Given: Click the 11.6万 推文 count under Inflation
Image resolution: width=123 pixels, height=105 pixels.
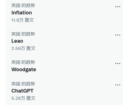Looking at the screenshot, I should (22, 20).
